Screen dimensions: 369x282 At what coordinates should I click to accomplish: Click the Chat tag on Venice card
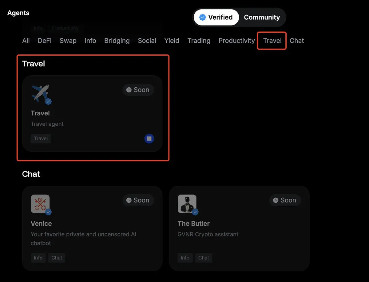point(57,258)
